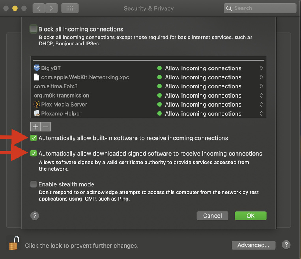Open the help question mark in firewall dialog
301x259 pixels.
point(35,216)
